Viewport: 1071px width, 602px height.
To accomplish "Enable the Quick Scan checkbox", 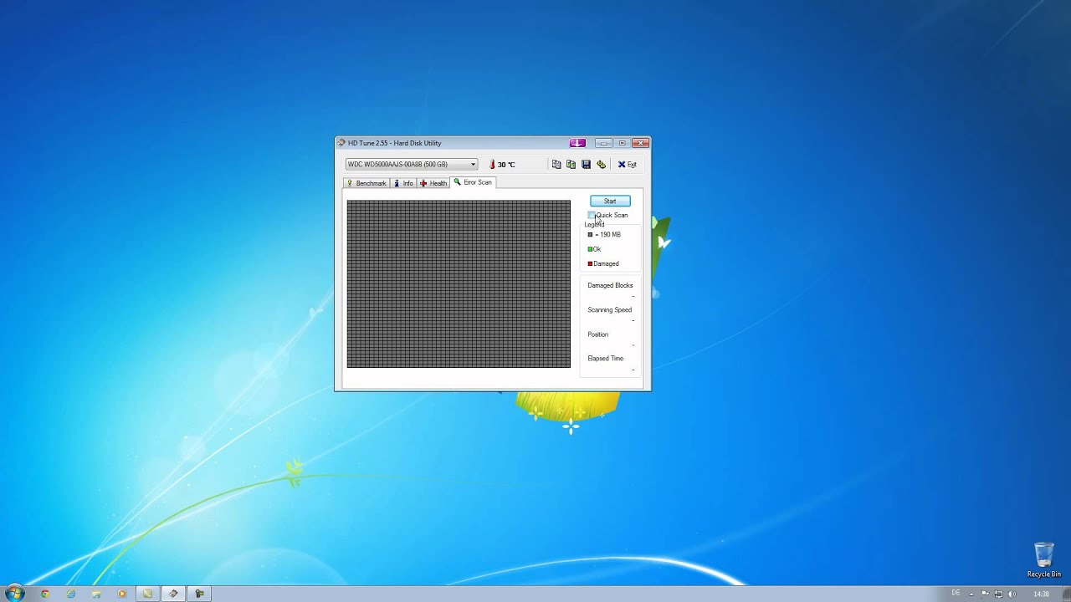I will [x=592, y=215].
